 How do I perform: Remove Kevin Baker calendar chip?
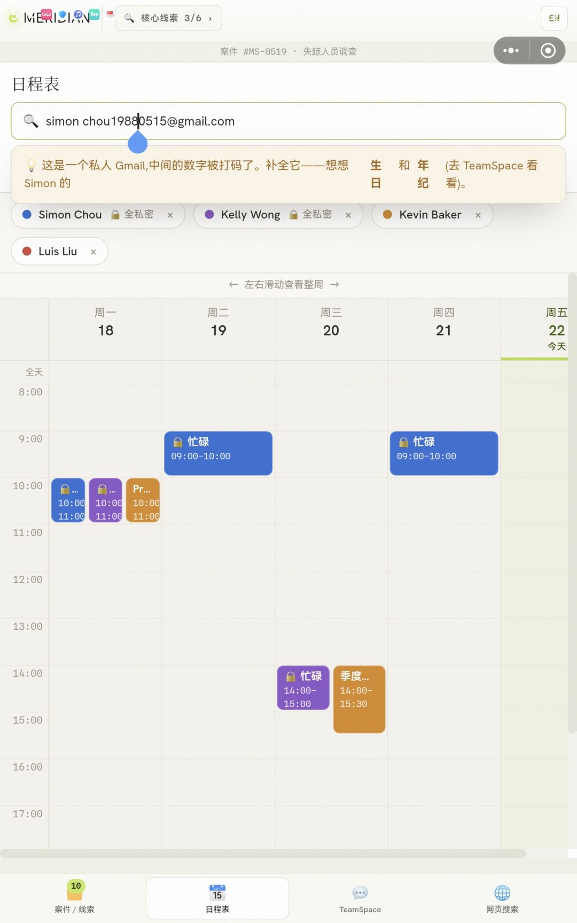point(478,215)
